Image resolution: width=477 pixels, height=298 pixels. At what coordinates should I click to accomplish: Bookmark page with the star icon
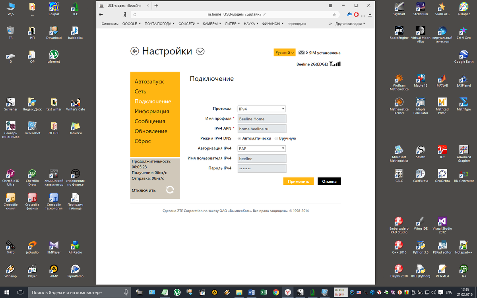pos(334,14)
